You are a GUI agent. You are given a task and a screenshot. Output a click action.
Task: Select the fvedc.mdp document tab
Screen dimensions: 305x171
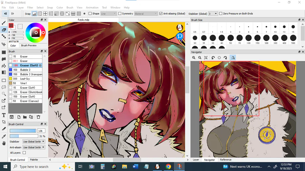[x=83, y=20]
